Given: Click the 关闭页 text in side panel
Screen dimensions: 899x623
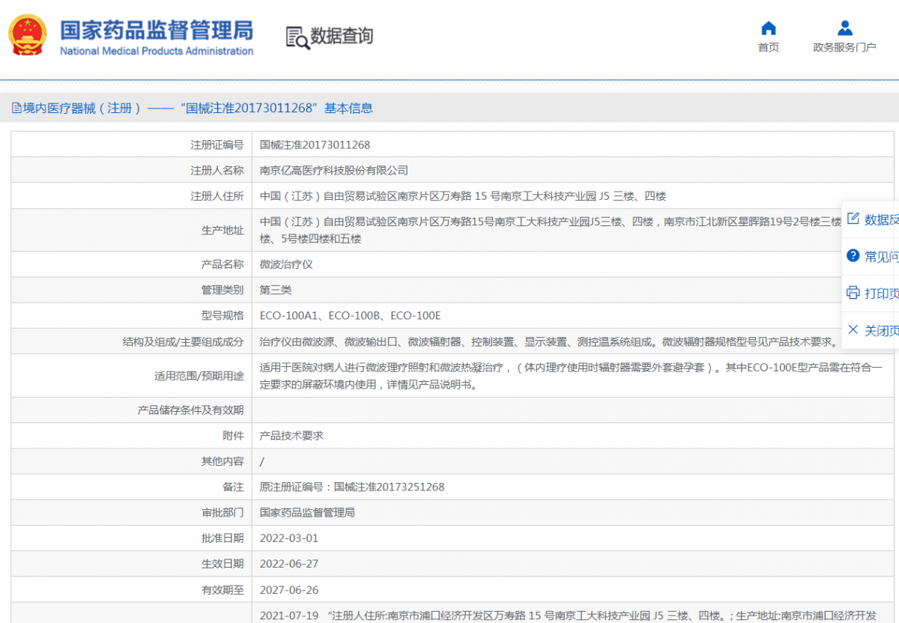Looking at the screenshot, I should click(x=881, y=330).
